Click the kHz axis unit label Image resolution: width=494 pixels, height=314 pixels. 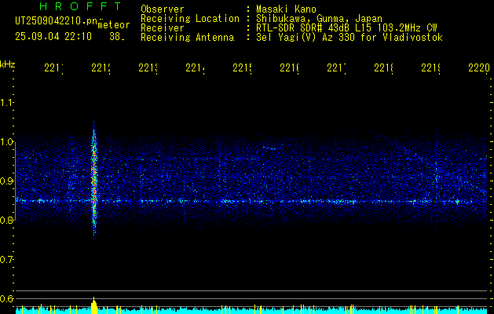click(8, 64)
